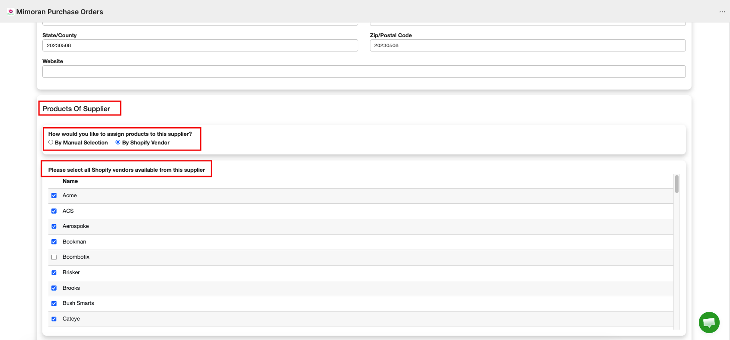Uncheck the ACS vendor checkbox
This screenshot has height=340, width=730.
[54, 211]
